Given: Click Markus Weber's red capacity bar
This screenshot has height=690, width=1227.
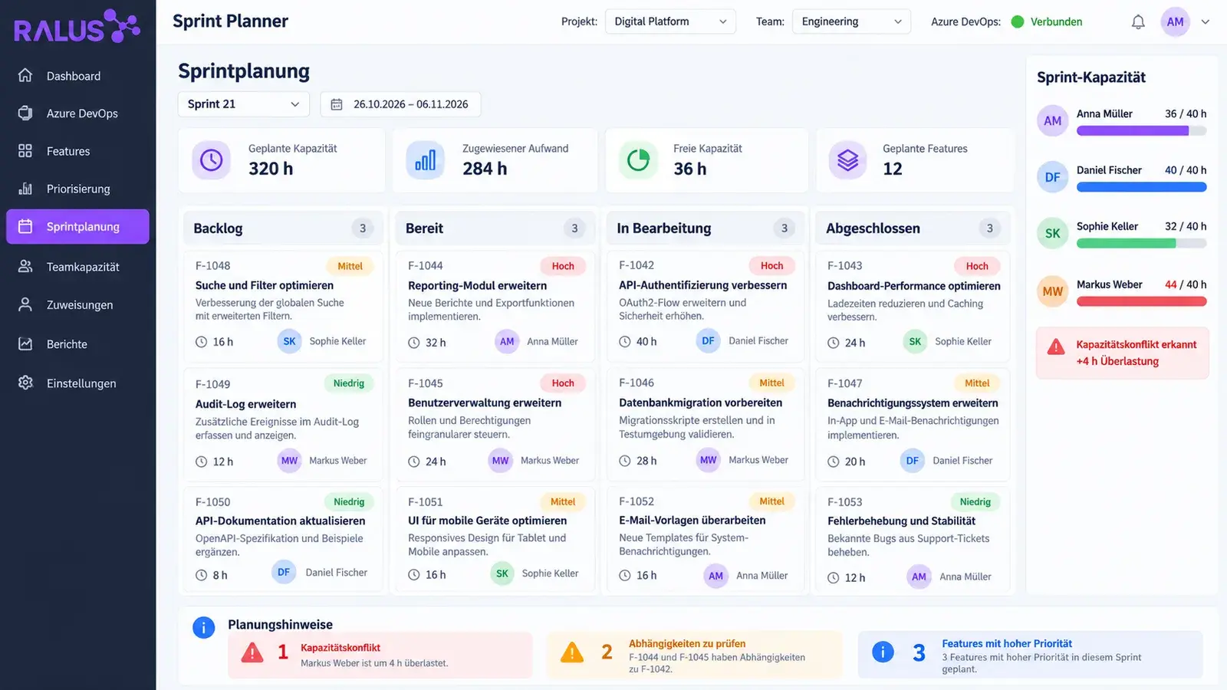Looking at the screenshot, I should [1141, 301].
